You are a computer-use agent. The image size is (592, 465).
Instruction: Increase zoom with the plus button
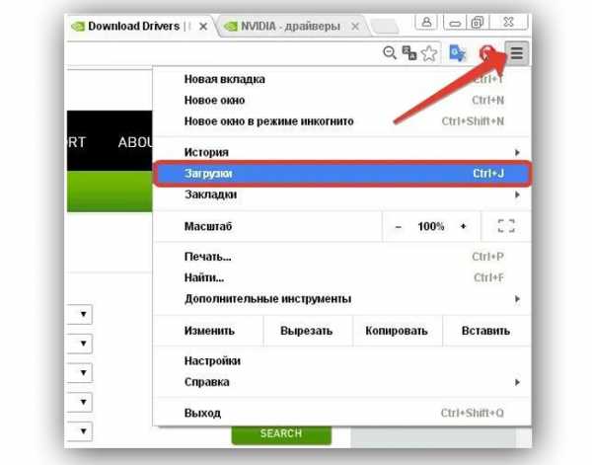click(463, 226)
